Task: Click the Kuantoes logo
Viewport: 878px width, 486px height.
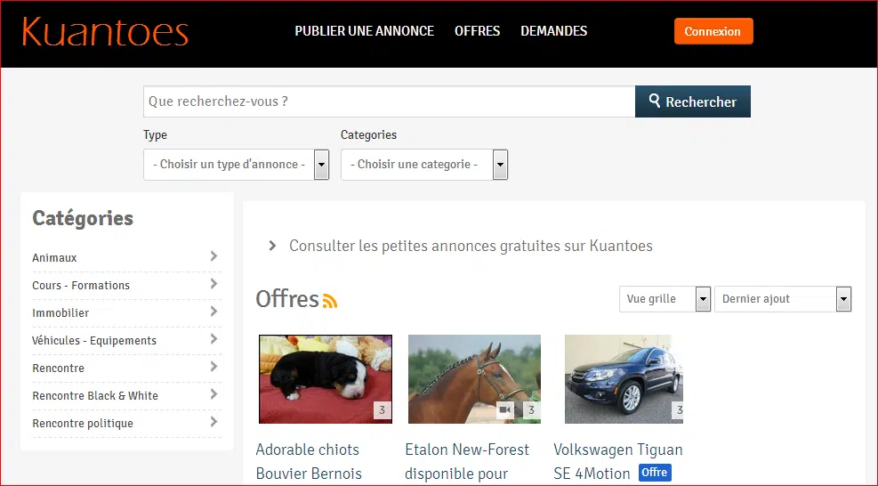Action: [105, 32]
